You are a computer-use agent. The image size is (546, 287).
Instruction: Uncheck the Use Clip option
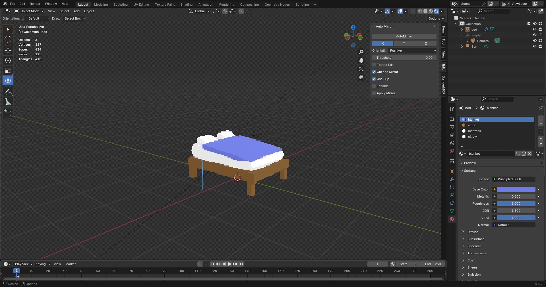coord(374,79)
